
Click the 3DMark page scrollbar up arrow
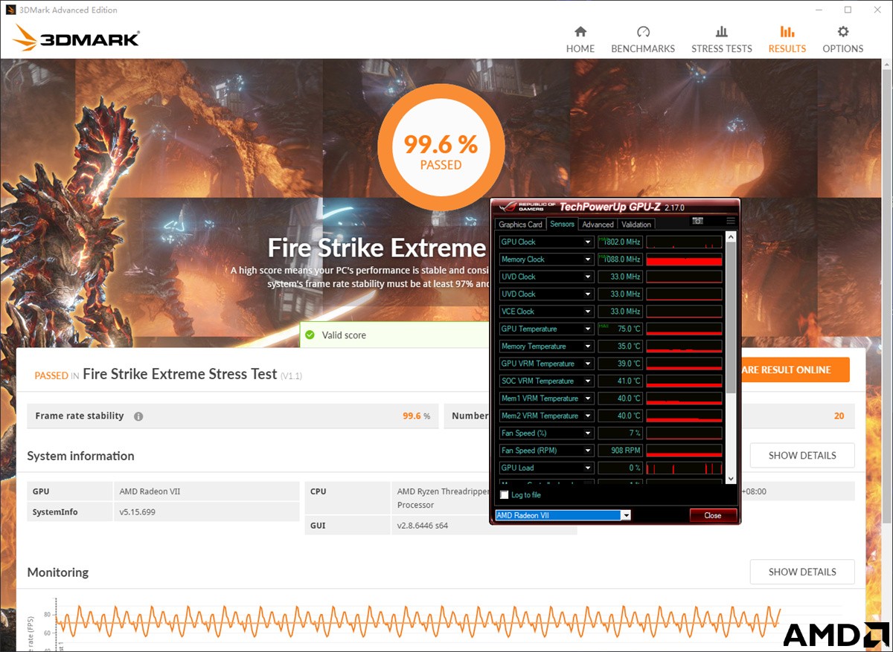pos(886,65)
